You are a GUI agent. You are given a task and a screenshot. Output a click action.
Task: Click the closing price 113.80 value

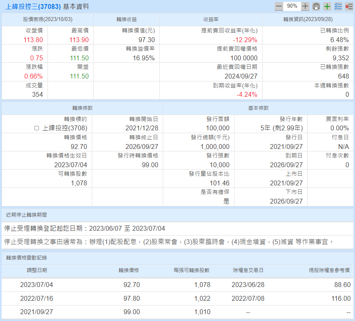coord(33,40)
